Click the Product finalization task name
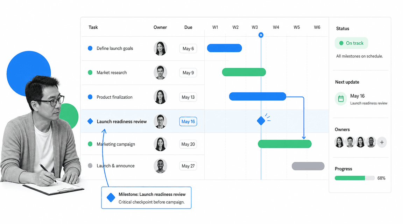The image size is (403, 224). (x=115, y=97)
